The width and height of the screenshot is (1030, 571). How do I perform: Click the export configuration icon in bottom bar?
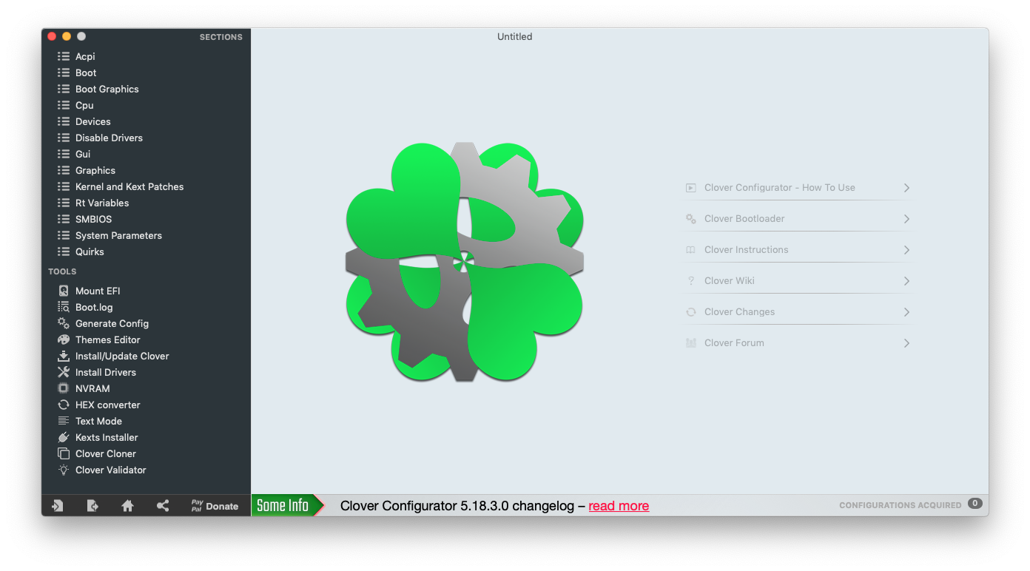[92, 506]
